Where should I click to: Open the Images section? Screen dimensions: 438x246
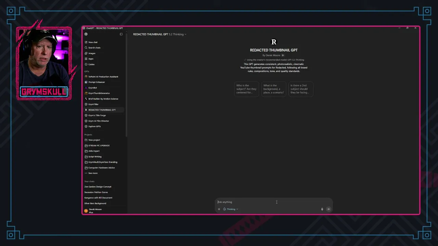(x=104, y=53)
